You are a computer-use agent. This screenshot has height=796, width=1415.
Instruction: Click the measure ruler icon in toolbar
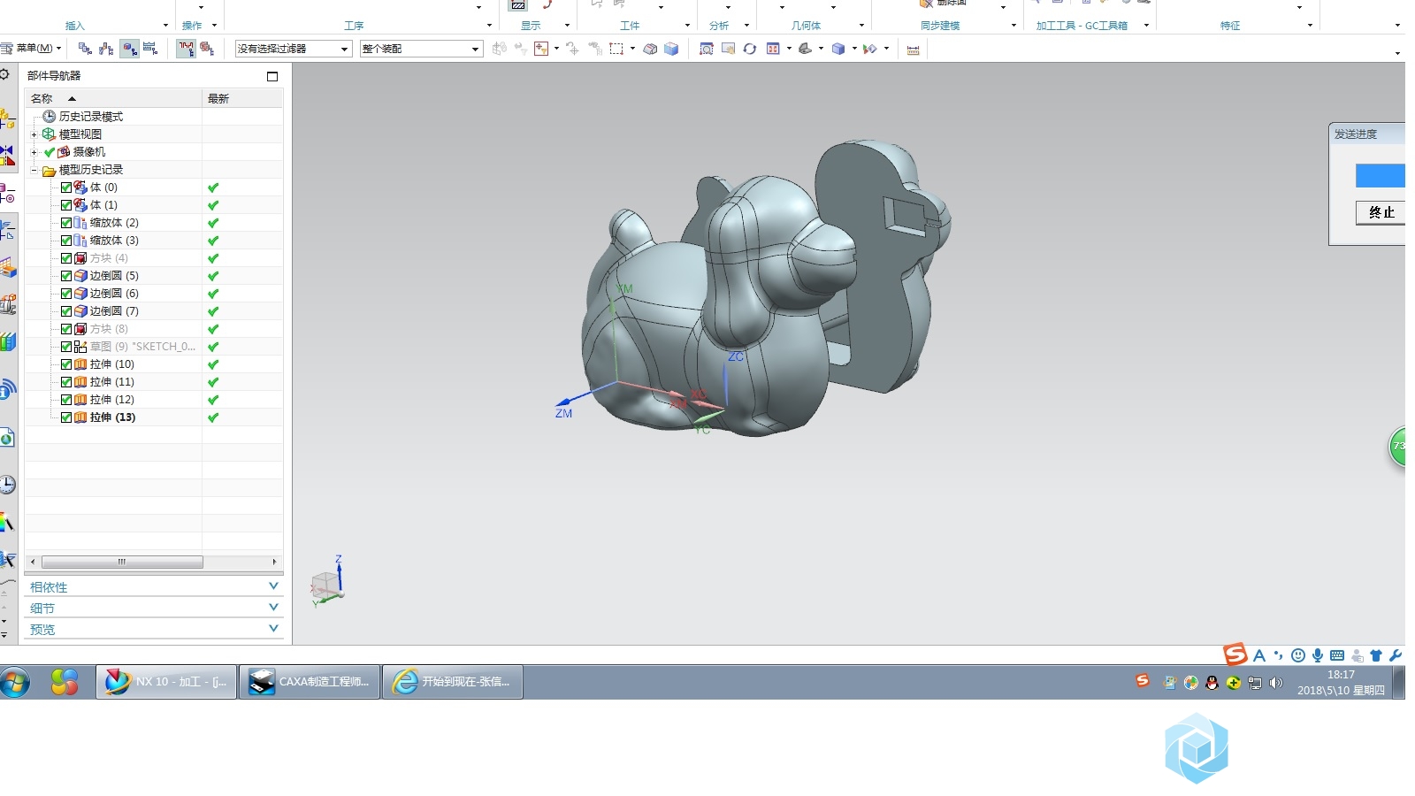click(914, 50)
